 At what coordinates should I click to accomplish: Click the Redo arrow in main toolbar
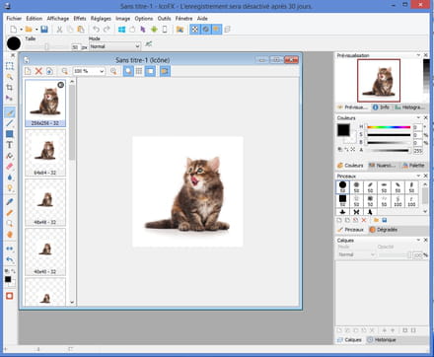point(107,30)
